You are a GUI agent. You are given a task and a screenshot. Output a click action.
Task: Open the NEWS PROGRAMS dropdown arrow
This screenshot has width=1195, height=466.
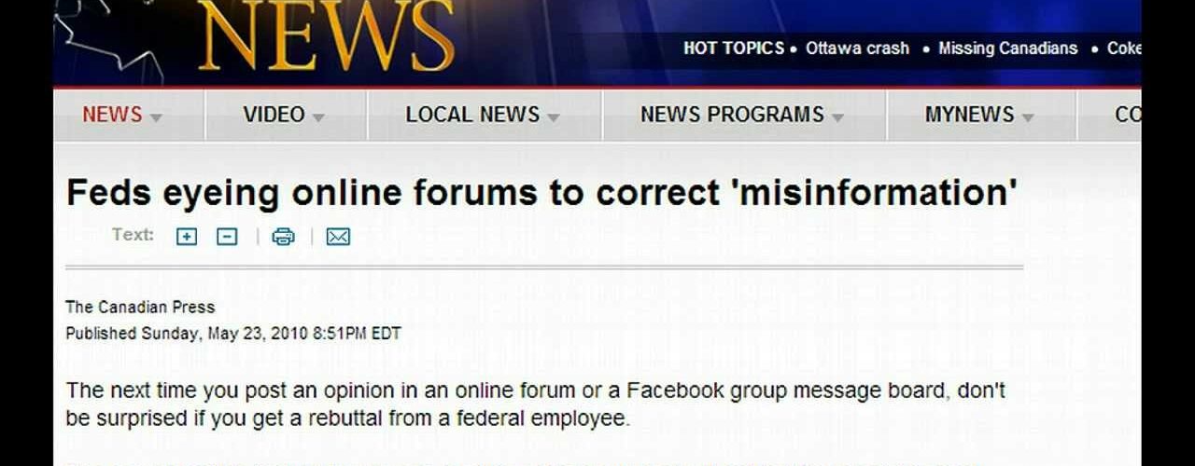(837, 118)
